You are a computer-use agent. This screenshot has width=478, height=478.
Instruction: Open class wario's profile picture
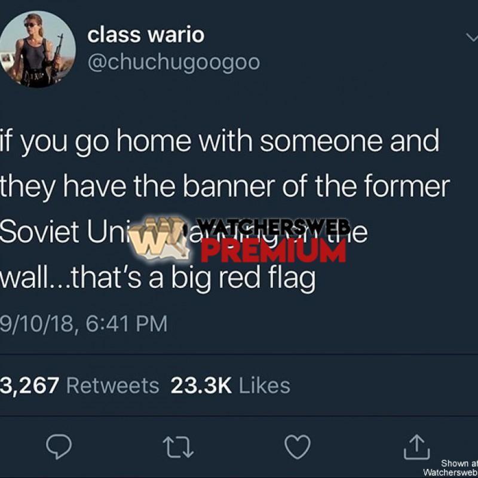tap(37, 49)
